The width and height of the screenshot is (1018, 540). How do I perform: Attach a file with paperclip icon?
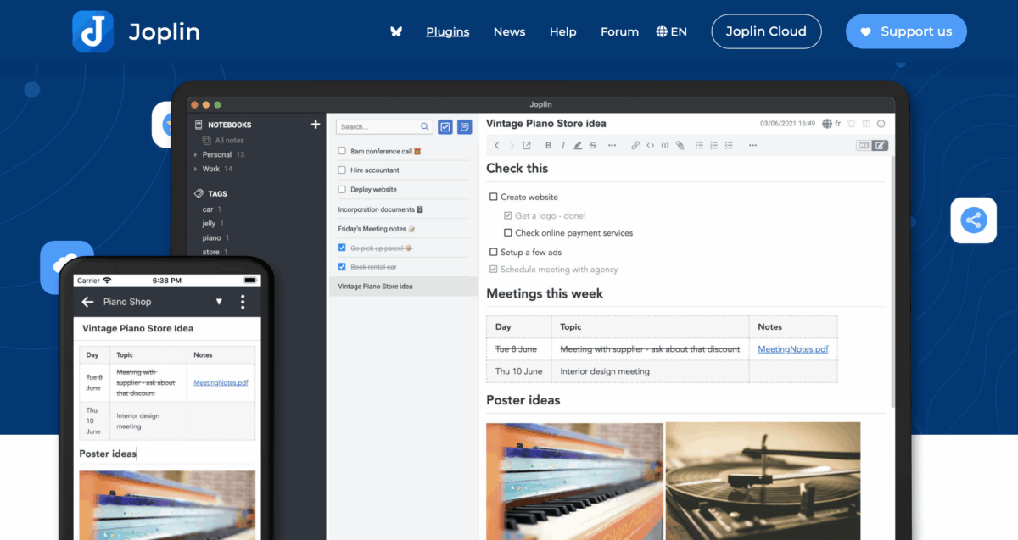coord(680,145)
